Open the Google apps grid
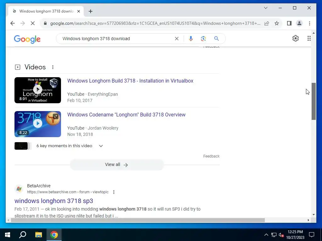 coord(309,38)
